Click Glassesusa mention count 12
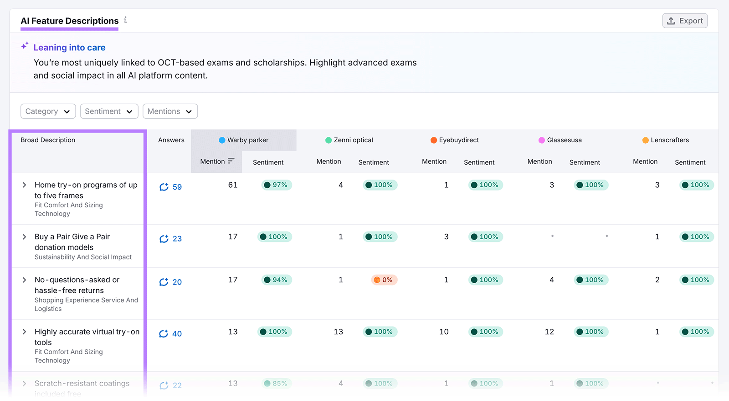Viewport: 729px width, 401px height. [549, 332]
